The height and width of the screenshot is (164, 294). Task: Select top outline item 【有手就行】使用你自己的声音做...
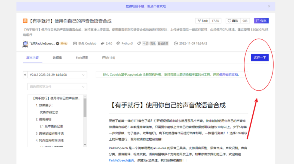(x=56, y=98)
